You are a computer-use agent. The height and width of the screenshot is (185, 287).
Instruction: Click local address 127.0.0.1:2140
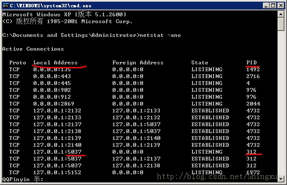57,145
